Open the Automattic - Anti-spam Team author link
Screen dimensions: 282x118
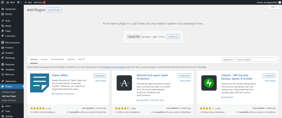coord(152,100)
